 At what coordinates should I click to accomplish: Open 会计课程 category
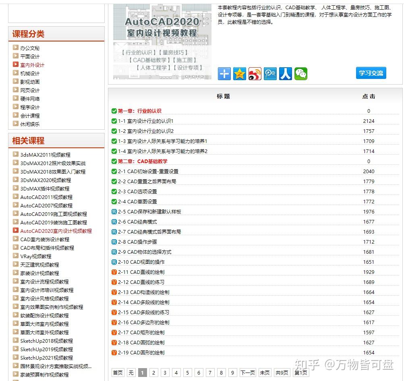pyautogui.click(x=30, y=116)
